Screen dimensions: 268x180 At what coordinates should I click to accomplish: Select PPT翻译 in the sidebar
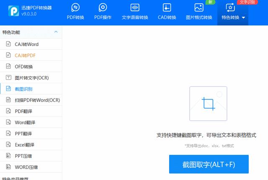tap(31, 134)
